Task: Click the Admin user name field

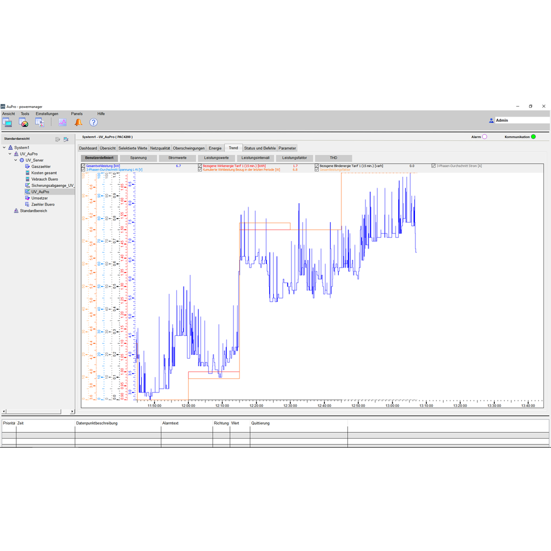Action: coord(522,120)
